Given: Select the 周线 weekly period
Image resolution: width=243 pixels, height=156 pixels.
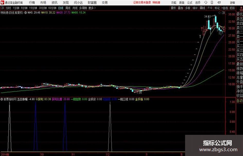Looking at the screenshot, I should (68, 8).
